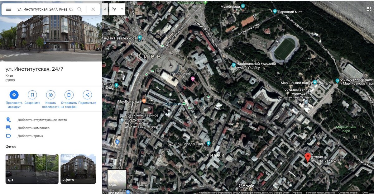Viewport: 374px width, 194px height.
Task: Switch to Карта map view thumbnail
Action: click(x=117, y=179)
